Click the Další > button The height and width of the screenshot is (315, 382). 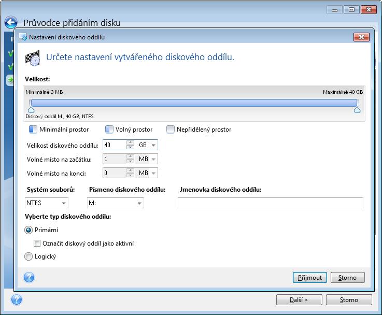[x=299, y=299]
